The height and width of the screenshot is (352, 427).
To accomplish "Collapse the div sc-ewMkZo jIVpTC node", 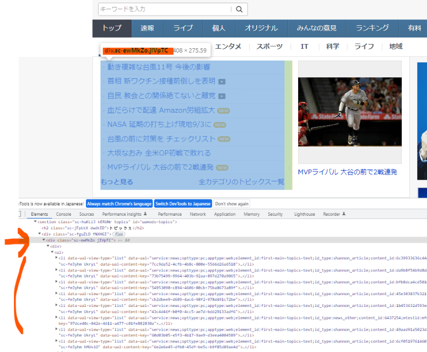I will click(x=44, y=240).
